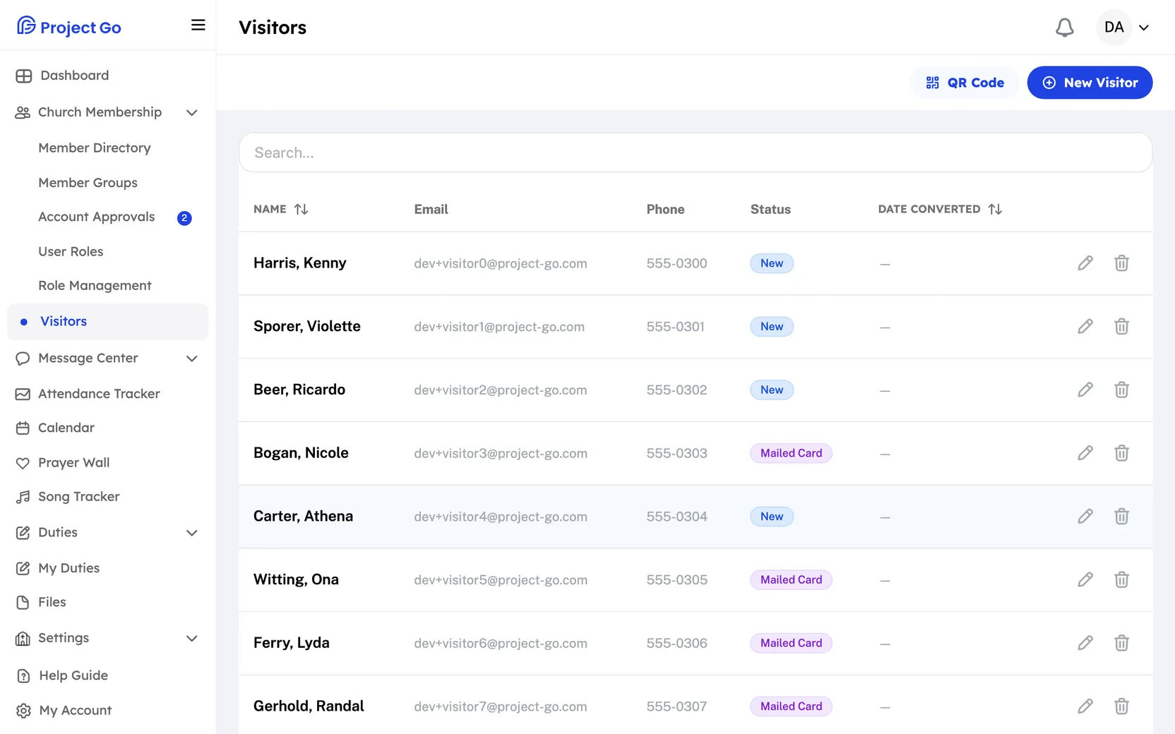Open Member Directory page
1175x734 pixels.
tap(95, 148)
